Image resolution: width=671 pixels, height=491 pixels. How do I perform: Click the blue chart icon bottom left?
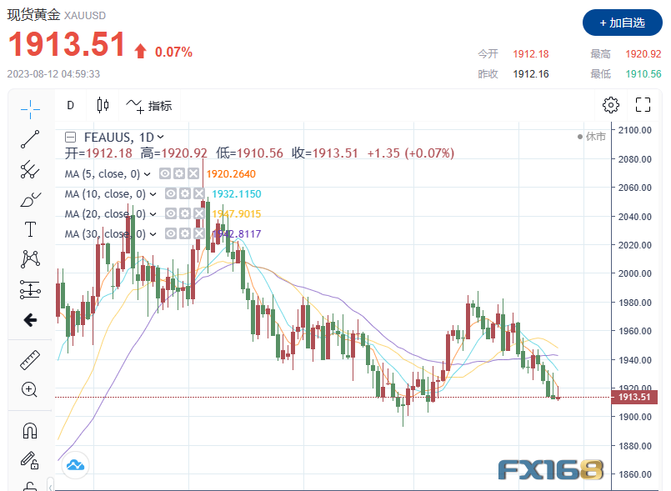[74, 465]
